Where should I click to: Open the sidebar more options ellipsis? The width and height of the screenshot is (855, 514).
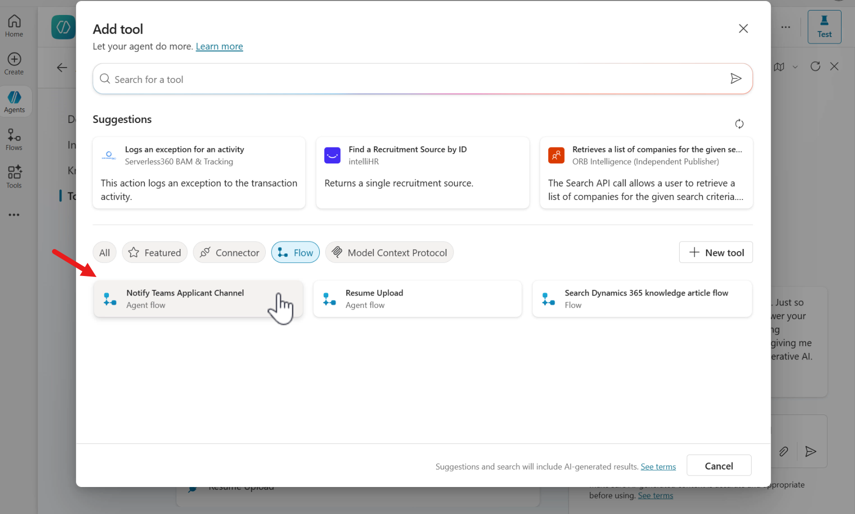point(14,215)
